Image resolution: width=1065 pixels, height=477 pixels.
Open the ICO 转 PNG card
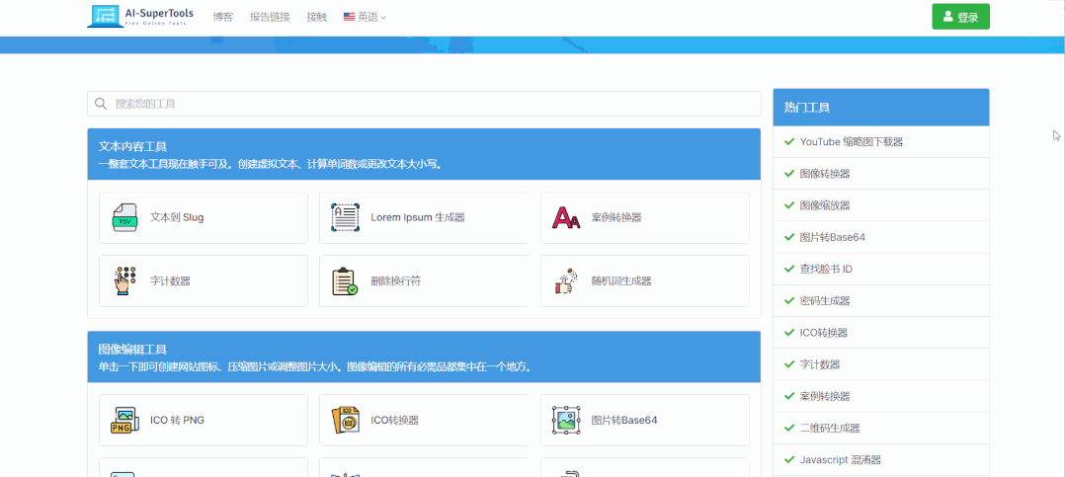click(x=204, y=420)
